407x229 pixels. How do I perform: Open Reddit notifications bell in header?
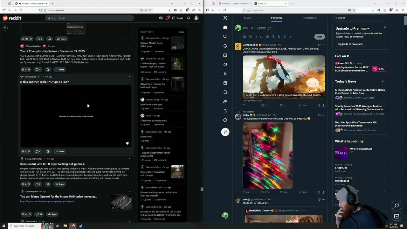[189, 18]
